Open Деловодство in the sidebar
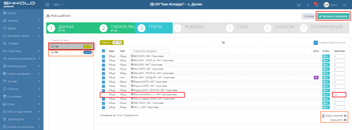352x130 pixels. click(22, 119)
